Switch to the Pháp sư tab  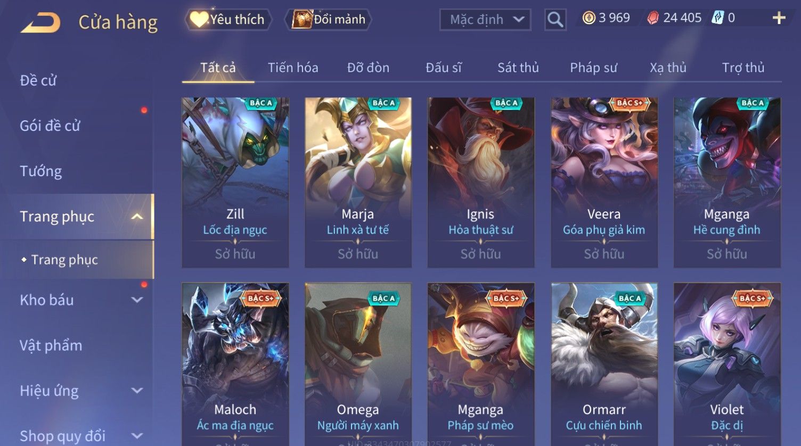coord(593,68)
